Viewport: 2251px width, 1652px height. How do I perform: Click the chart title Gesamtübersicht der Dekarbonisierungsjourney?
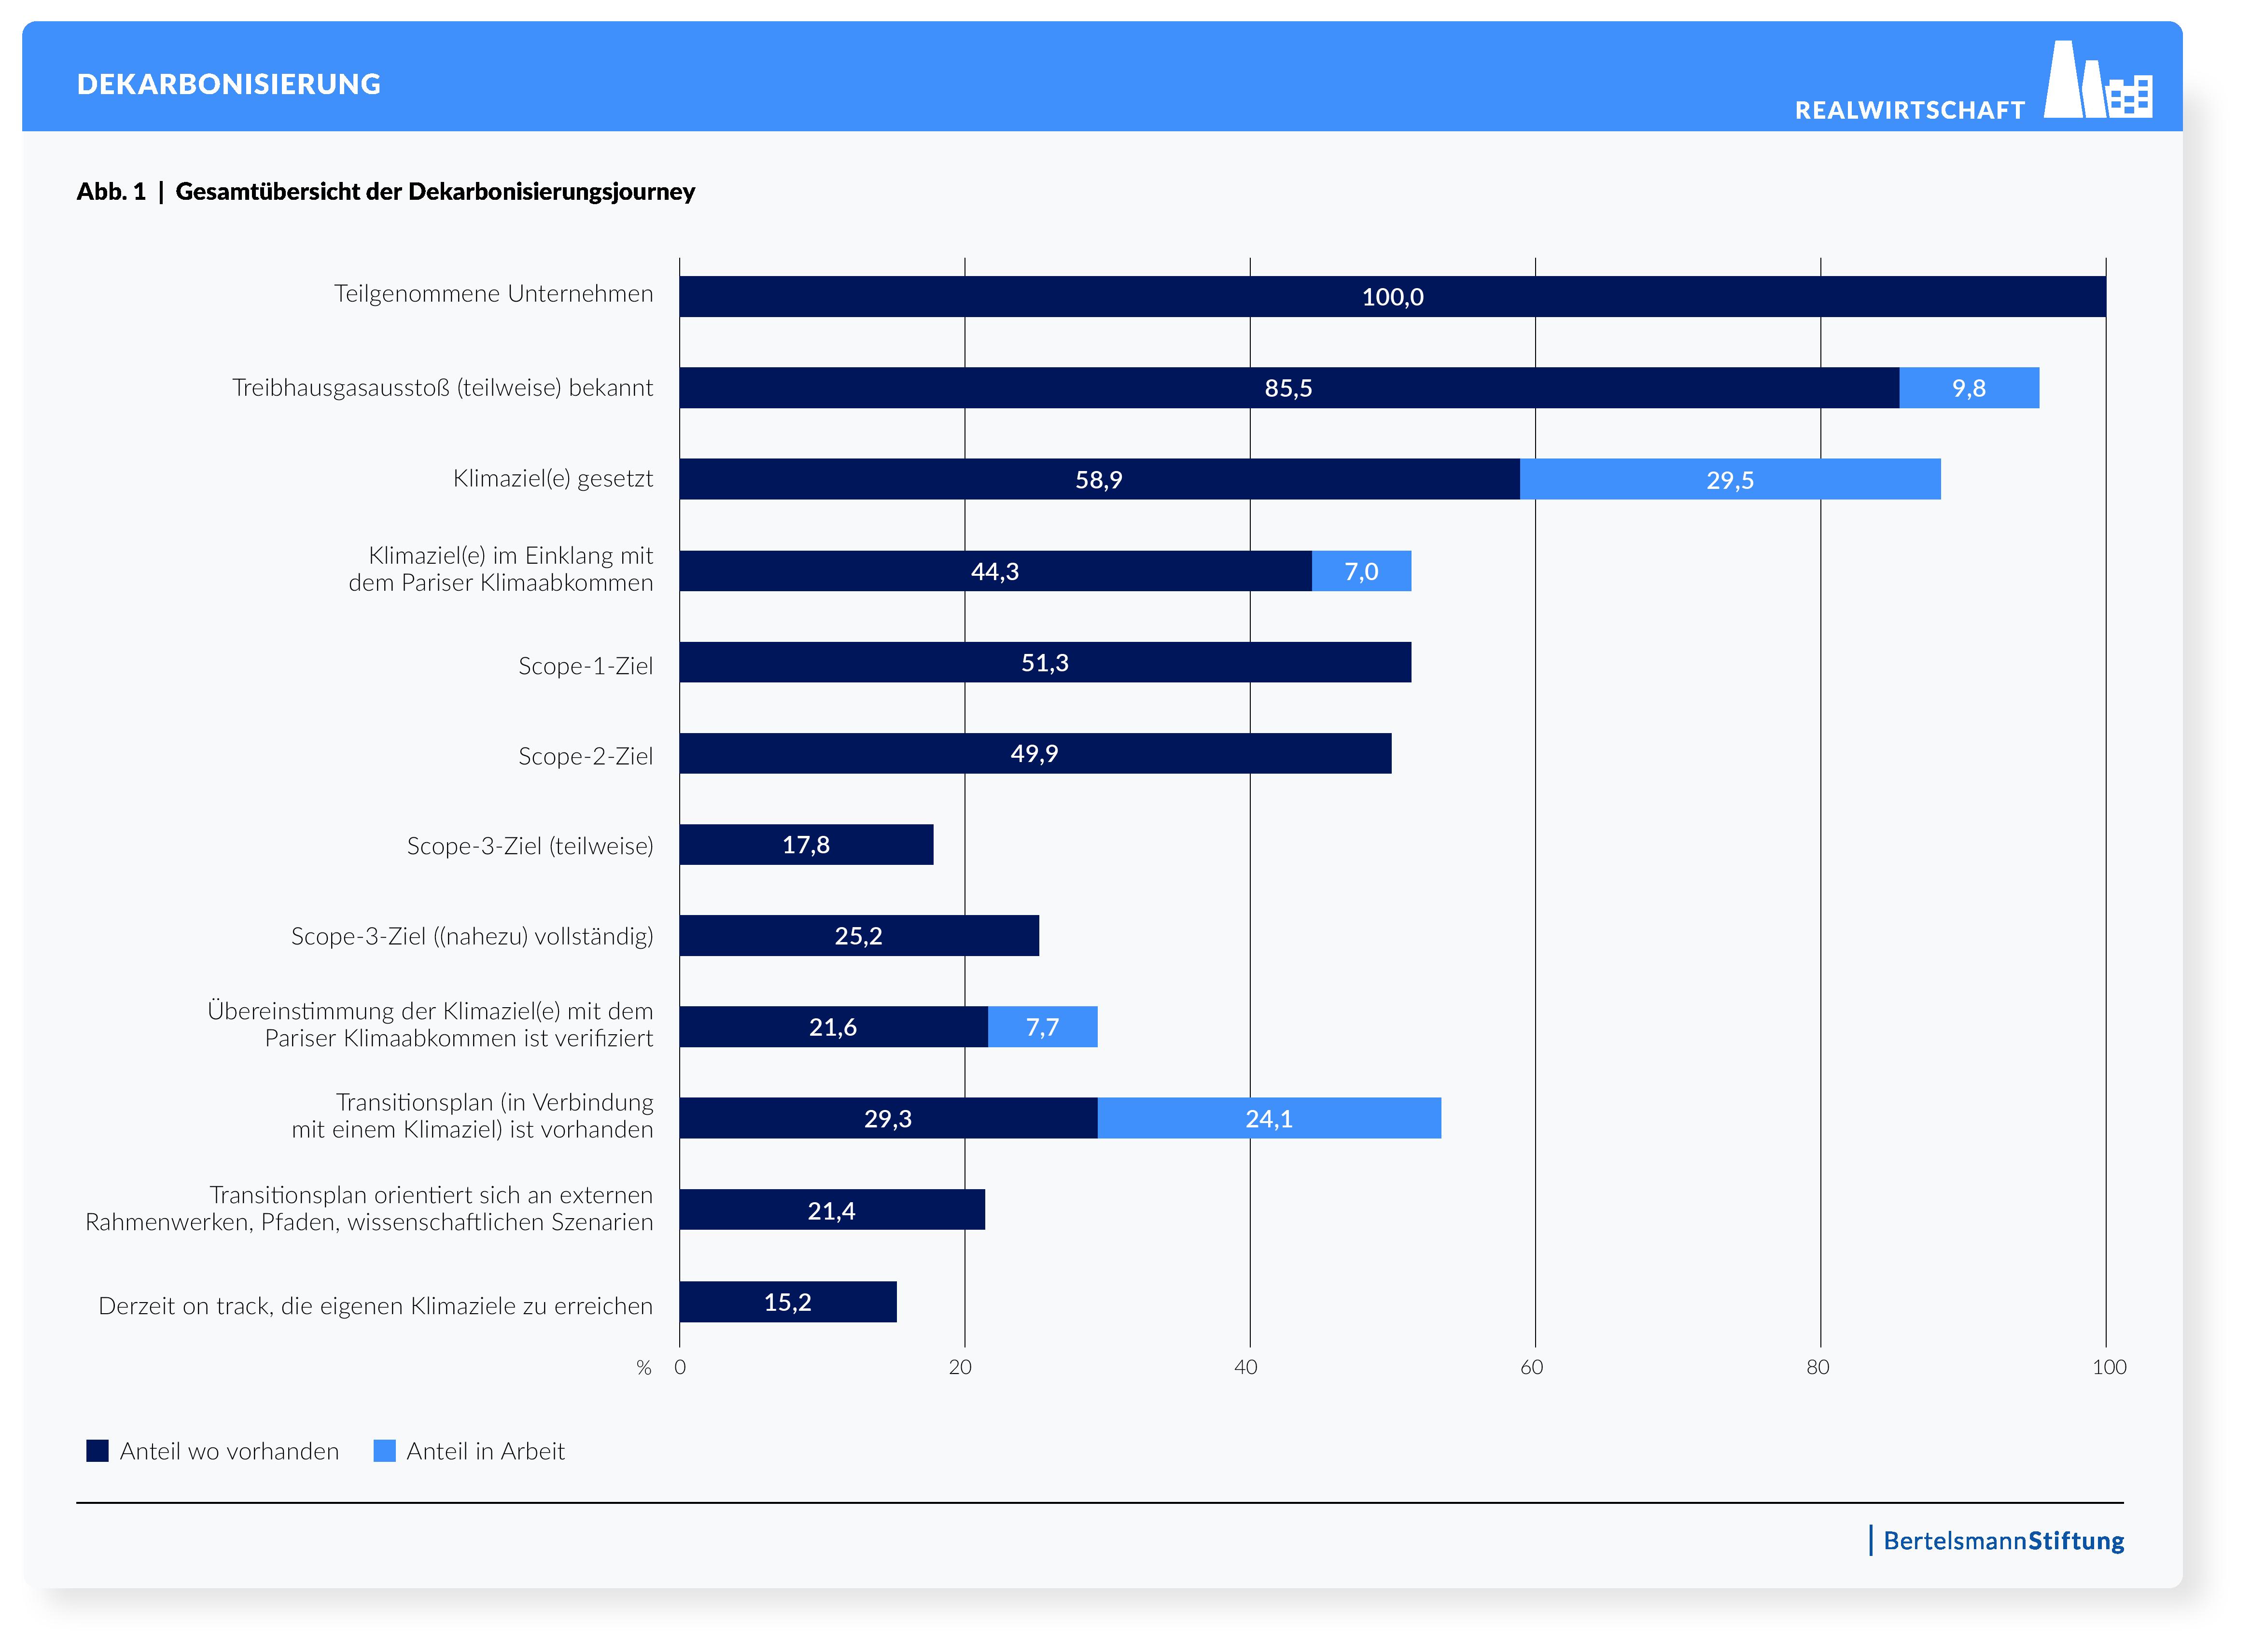tap(435, 192)
